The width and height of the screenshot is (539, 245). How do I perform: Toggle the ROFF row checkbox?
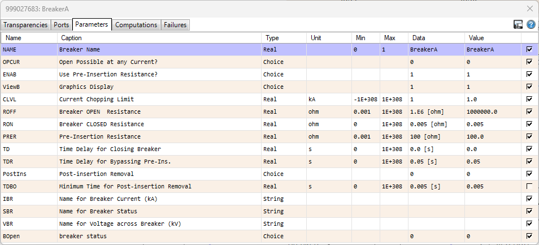[529, 111]
